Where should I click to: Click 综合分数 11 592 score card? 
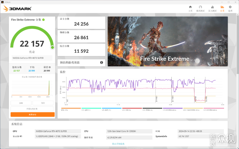point(81,50)
